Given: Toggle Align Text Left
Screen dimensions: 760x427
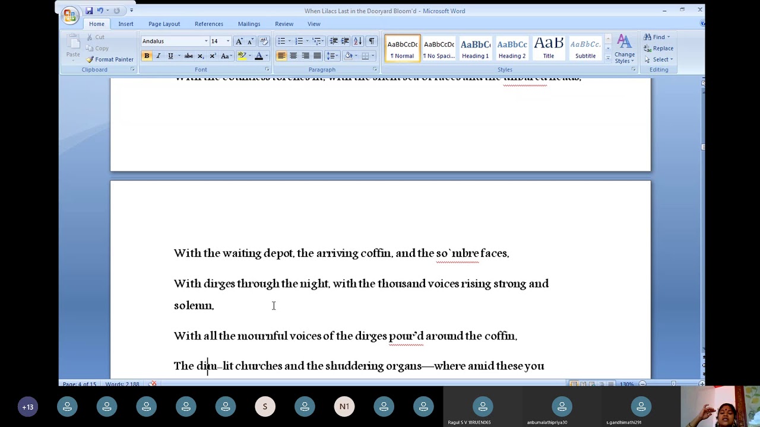Looking at the screenshot, I should tap(281, 56).
